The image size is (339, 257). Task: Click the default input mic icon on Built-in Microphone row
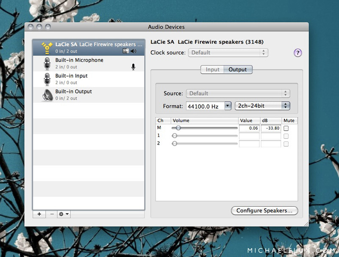point(133,67)
